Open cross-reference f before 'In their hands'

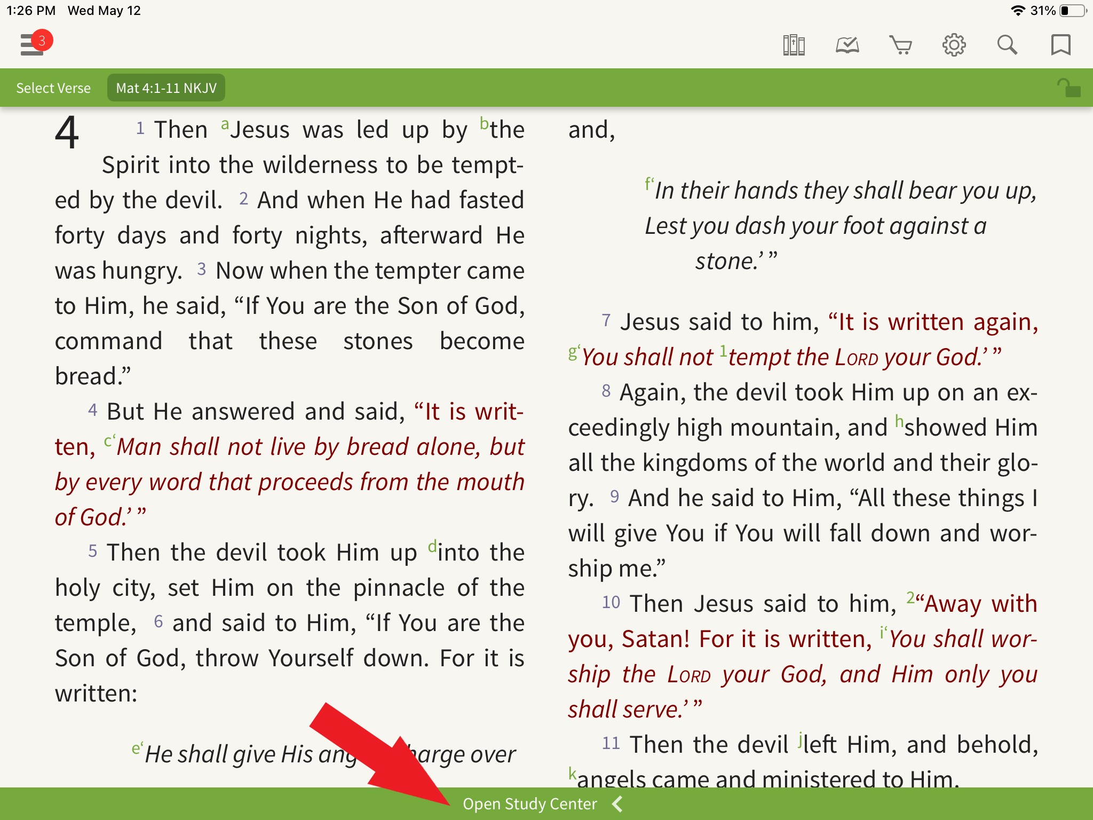tap(649, 184)
